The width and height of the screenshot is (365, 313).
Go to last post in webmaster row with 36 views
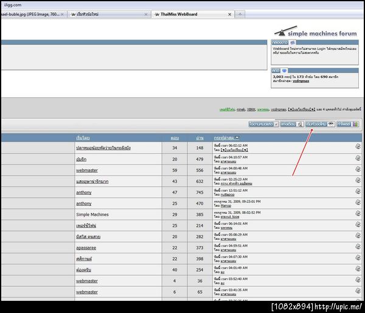point(358,280)
